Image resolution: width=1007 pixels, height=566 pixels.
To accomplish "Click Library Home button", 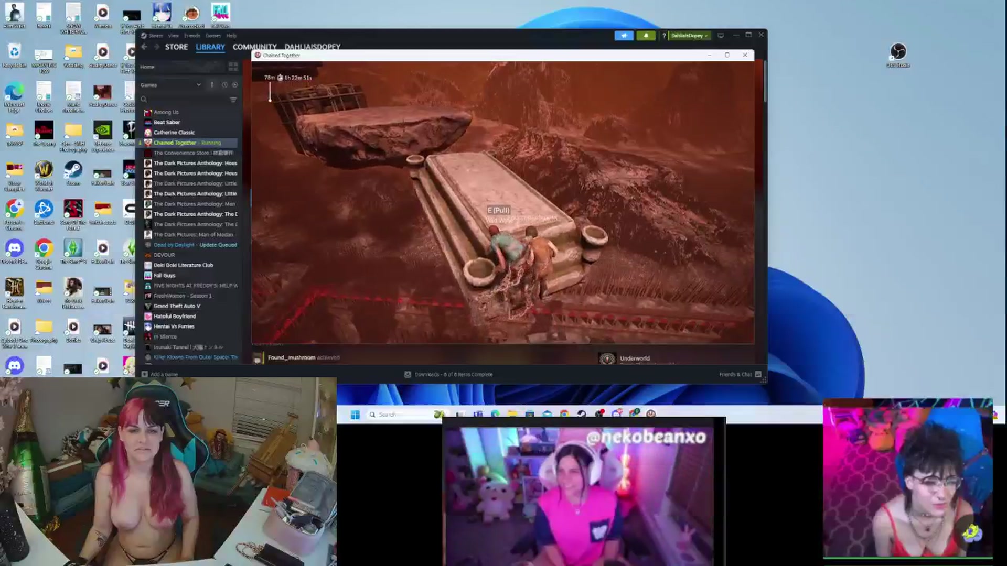I will [x=147, y=67].
